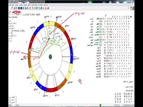Select the عطارد (Mercury) row in the table
Viewport: 143px width, 107px height.
110,24
